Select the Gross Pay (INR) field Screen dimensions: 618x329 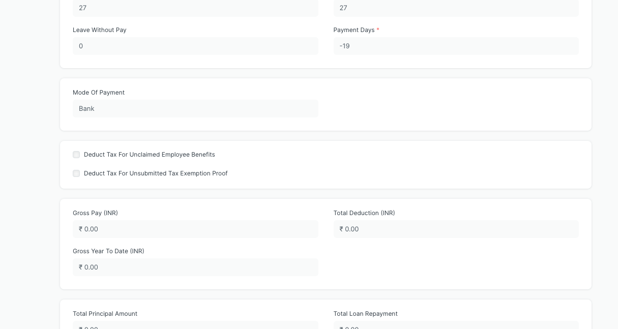(x=195, y=229)
